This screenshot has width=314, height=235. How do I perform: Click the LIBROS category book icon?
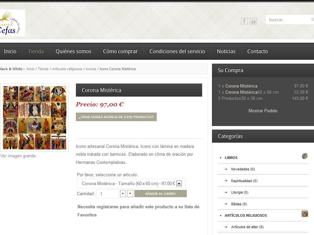point(305,156)
